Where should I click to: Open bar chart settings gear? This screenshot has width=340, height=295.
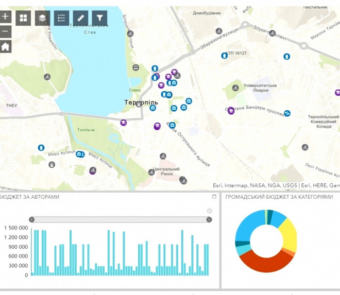pos(209,211)
